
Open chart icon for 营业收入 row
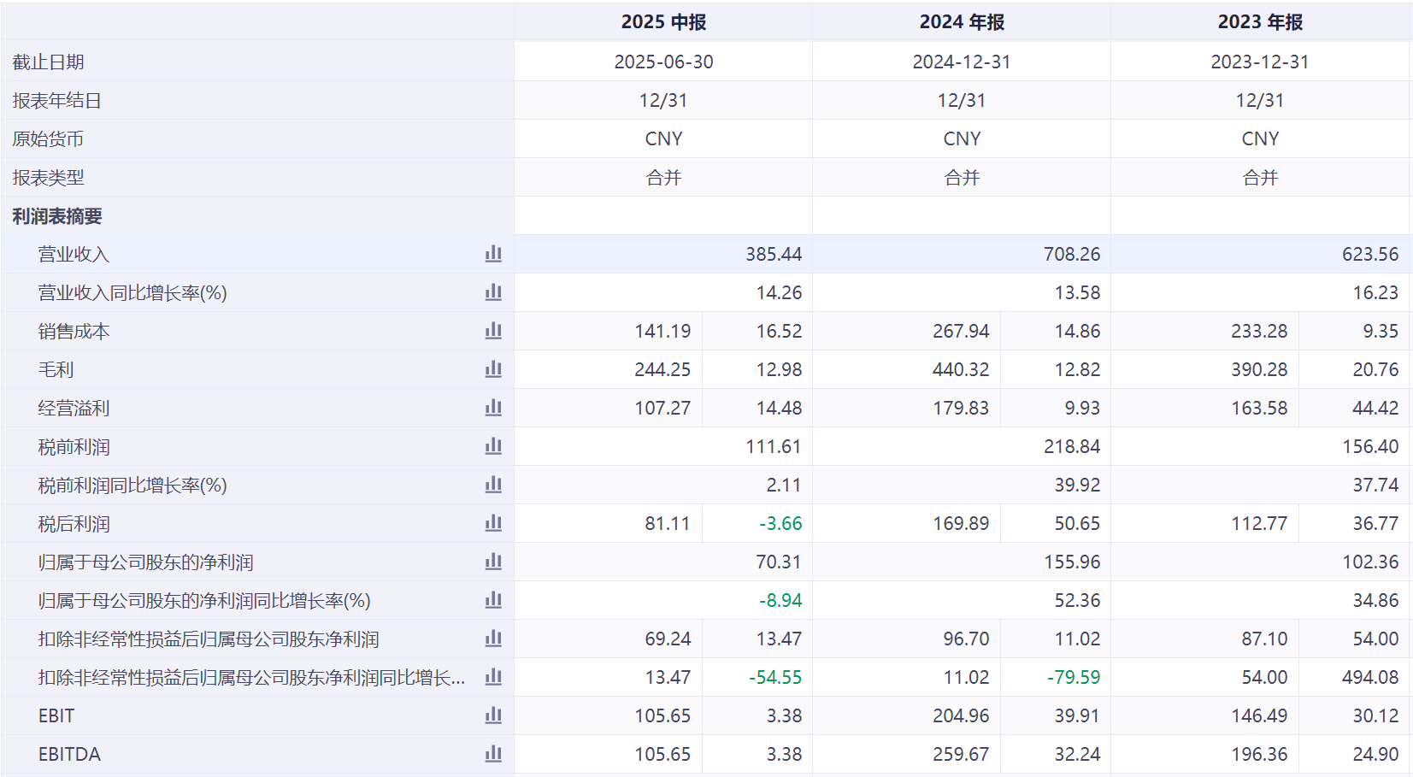(x=493, y=254)
